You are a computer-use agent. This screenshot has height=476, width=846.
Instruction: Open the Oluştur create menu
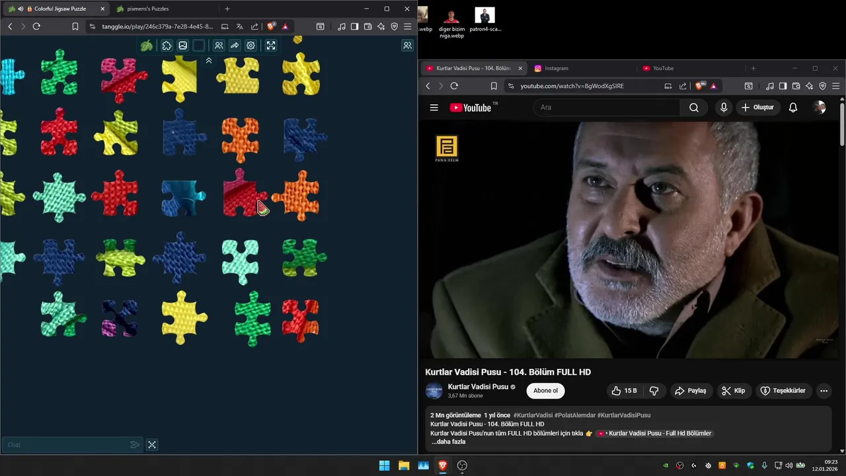(x=758, y=107)
